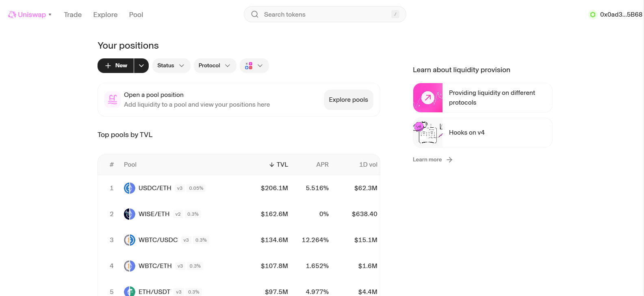Click the $206.1M TVL value

[x=274, y=188]
